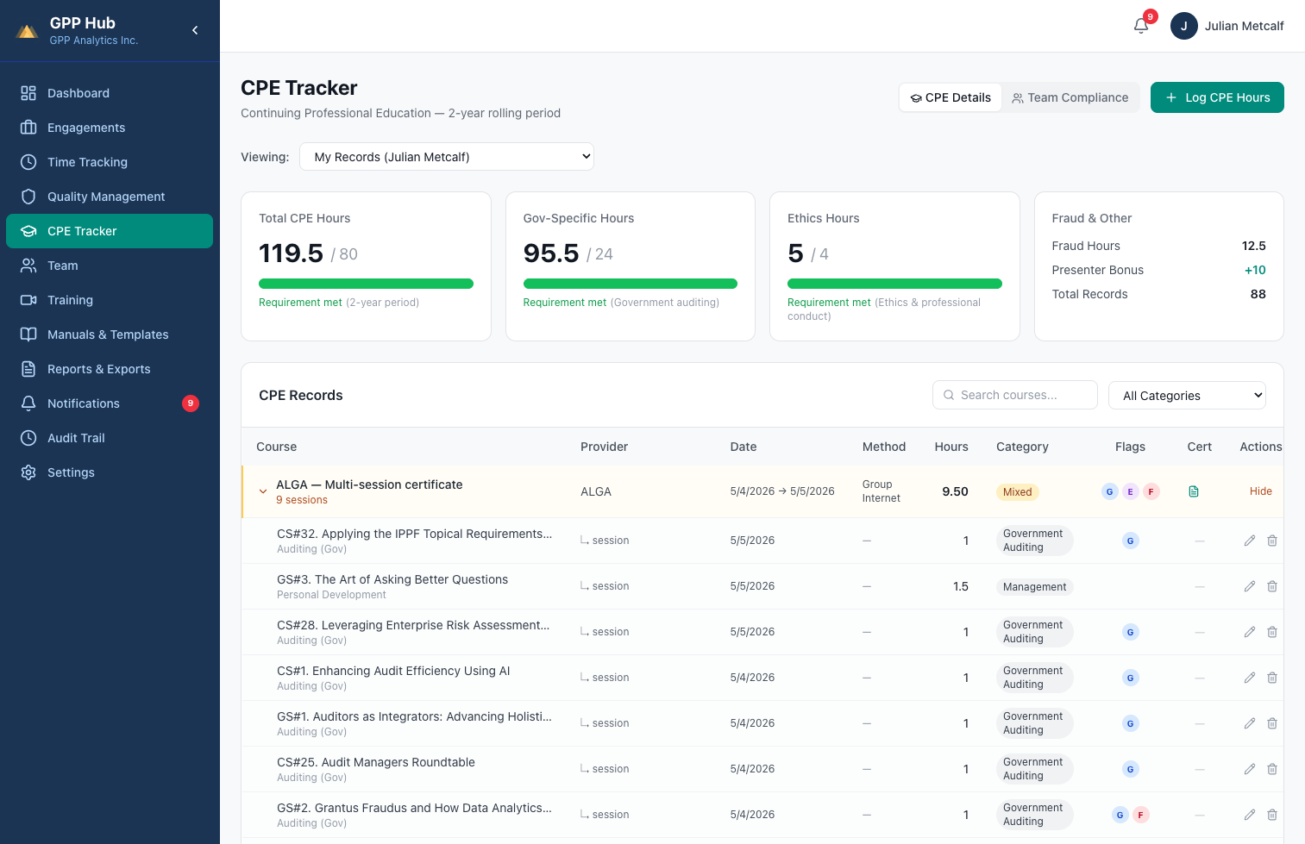The image size is (1305, 844).
Task: Edit the CS#32 IPPF Topical Requirements session
Action: [1250, 541]
